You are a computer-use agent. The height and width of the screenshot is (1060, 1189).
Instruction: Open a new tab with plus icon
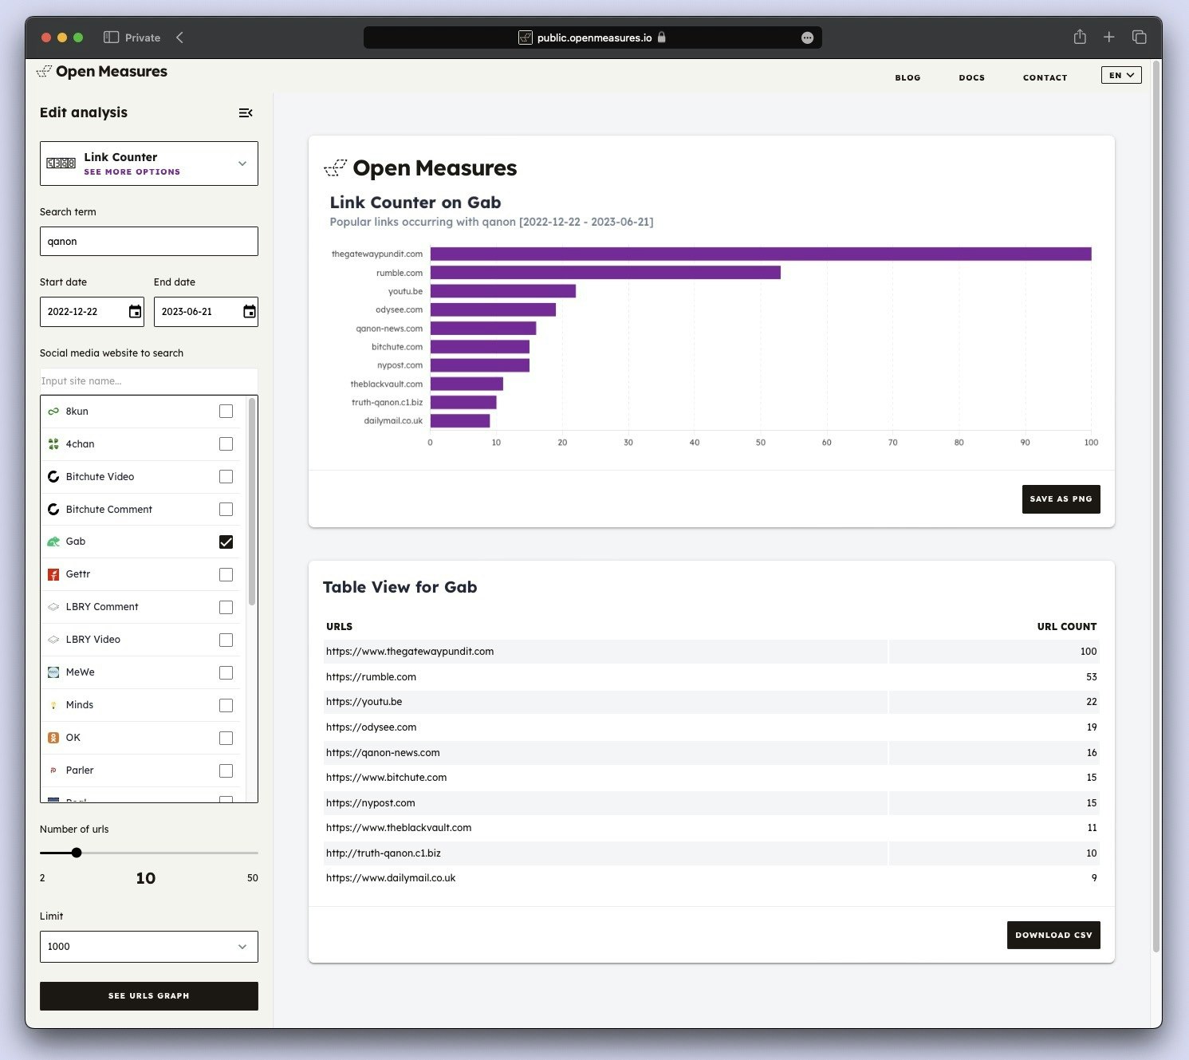click(x=1108, y=37)
